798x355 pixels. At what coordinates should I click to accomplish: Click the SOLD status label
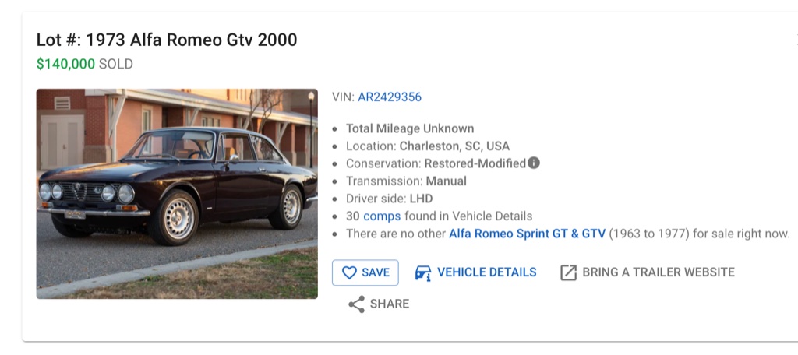(116, 64)
